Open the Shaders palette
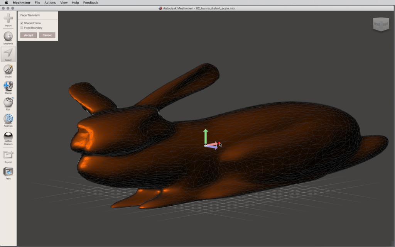This screenshot has height=247, width=395. [8, 137]
